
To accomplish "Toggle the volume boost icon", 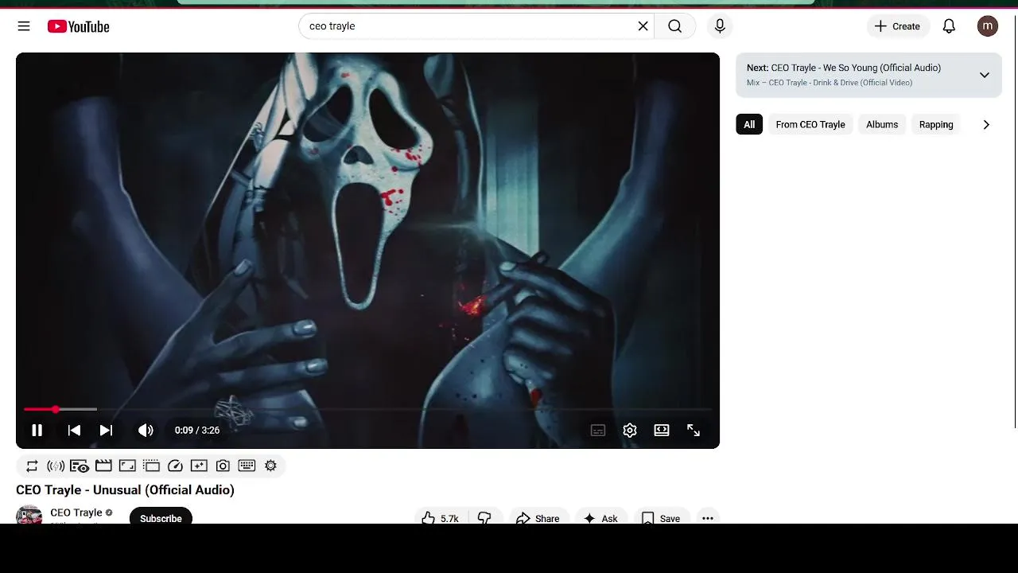I will [56, 466].
